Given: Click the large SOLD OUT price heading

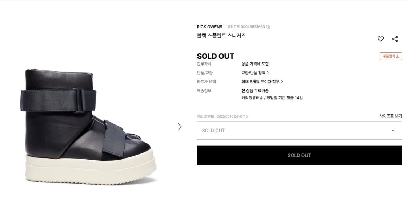Looking at the screenshot, I should pos(216,56).
